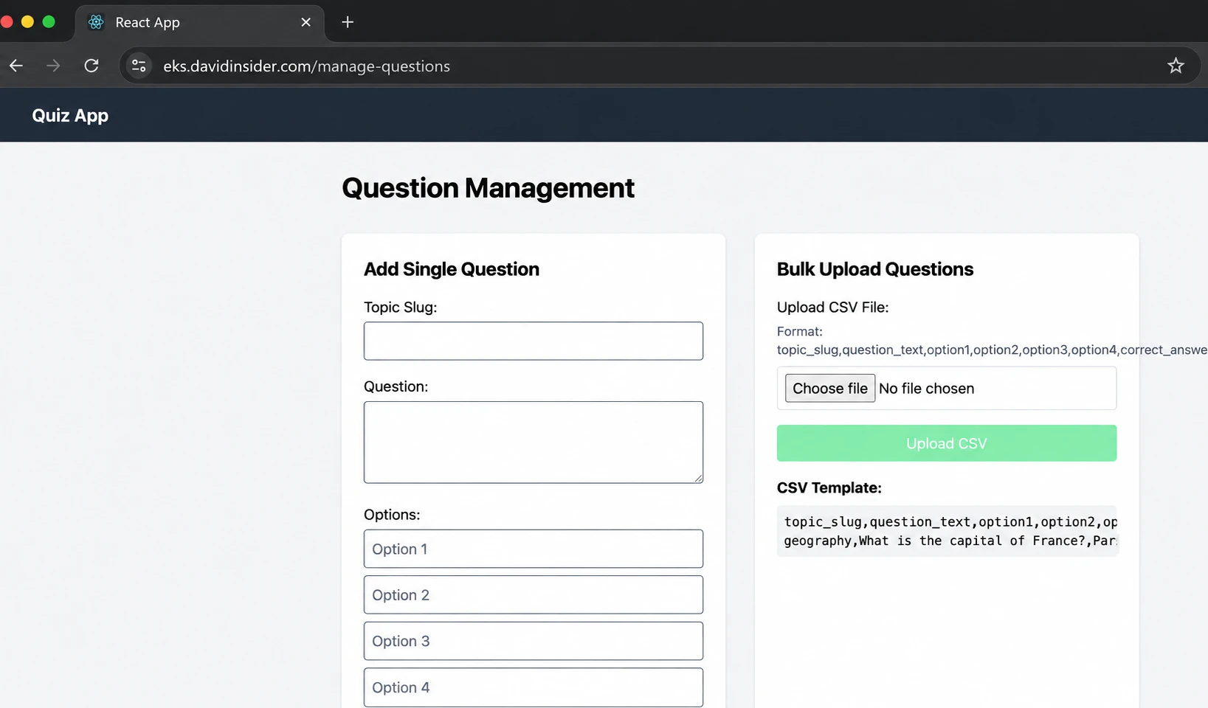Viewport: 1208px width, 708px height.
Task: Focus the Topic Slug input field
Action: (x=533, y=341)
